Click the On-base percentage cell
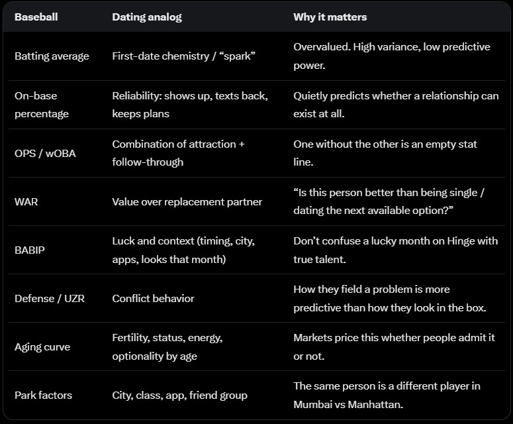 click(x=42, y=105)
